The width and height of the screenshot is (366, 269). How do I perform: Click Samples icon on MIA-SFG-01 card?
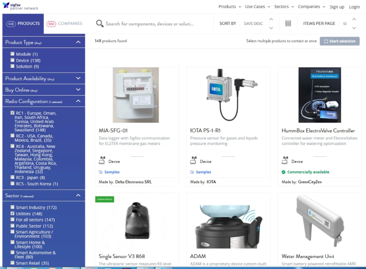[100, 172]
